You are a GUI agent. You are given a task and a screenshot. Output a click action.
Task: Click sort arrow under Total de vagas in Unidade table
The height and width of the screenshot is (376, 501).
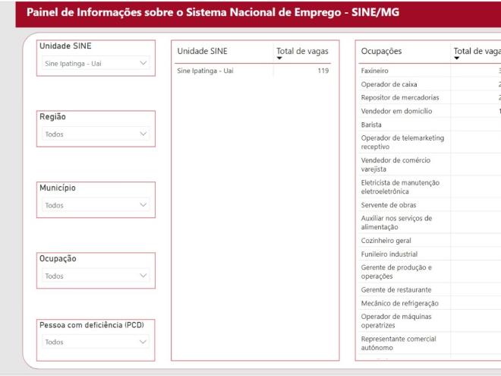279,58
